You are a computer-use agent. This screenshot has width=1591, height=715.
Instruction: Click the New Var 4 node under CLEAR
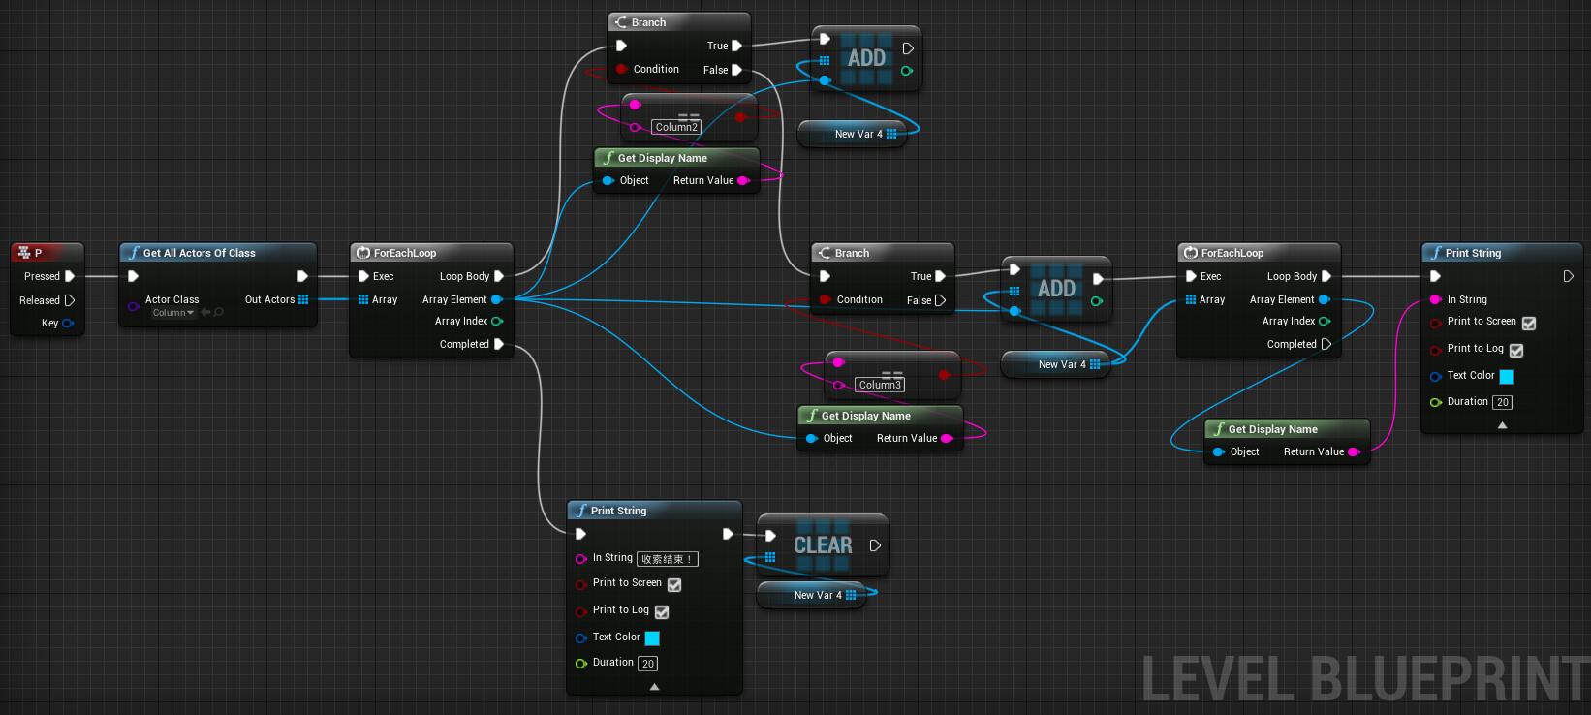pyautogui.click(x=811, y=595)
